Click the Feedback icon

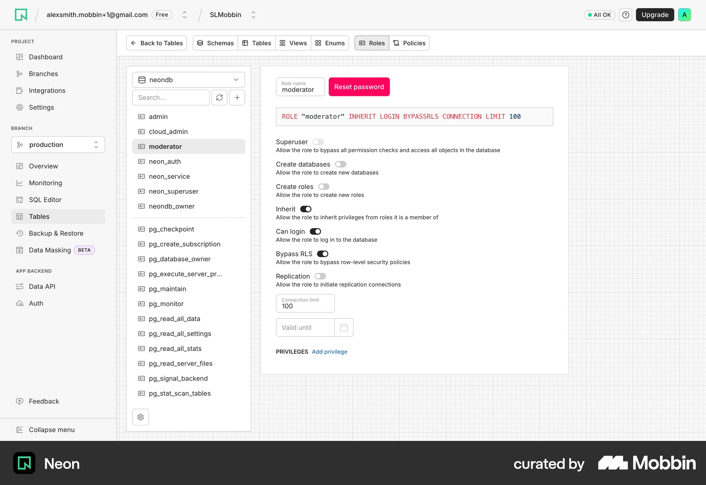(19, 401)
